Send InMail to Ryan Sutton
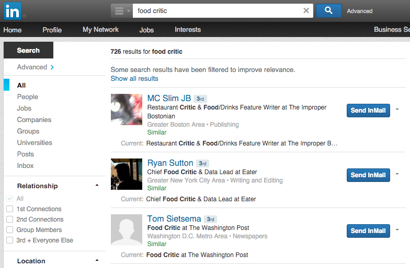Image resolution: width=410 pixels, height=268 pixels. [368, 175]
